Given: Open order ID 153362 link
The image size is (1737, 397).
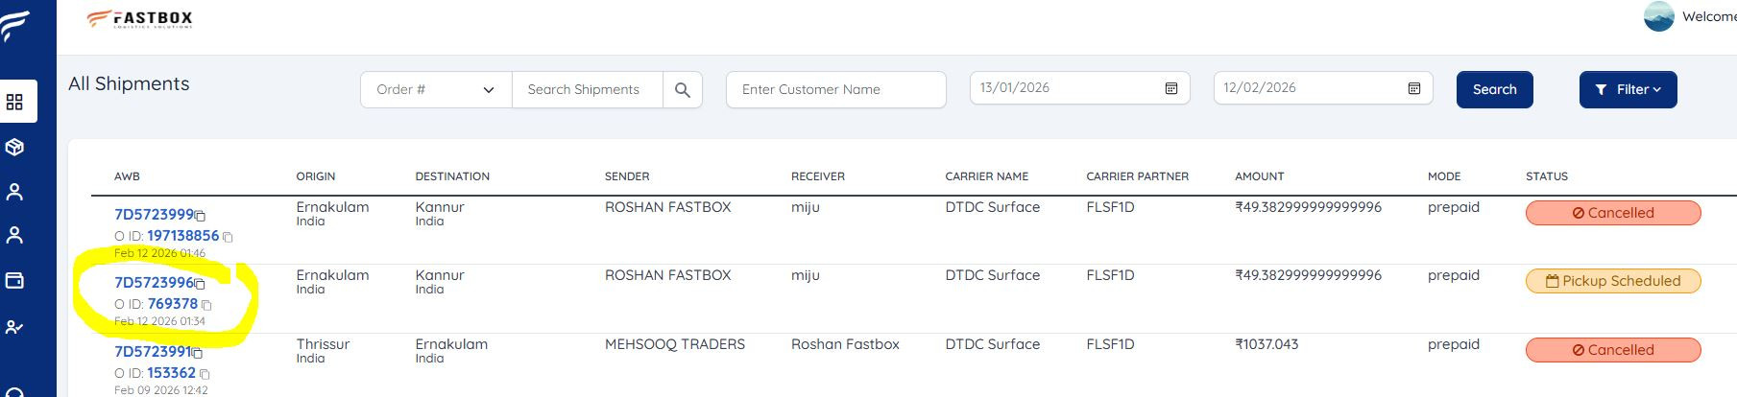Looking at the screenshot, I should [171, 373].
